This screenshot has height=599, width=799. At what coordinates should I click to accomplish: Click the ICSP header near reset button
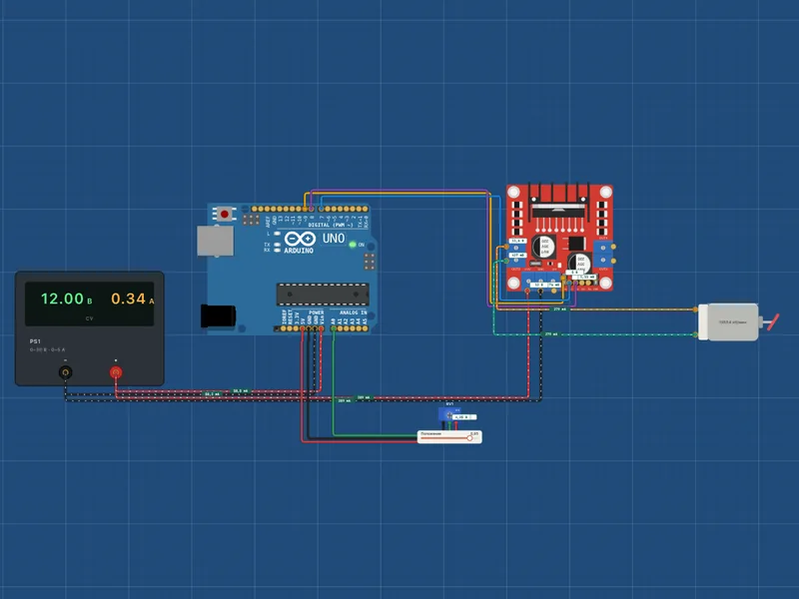[x=251, y=220]
